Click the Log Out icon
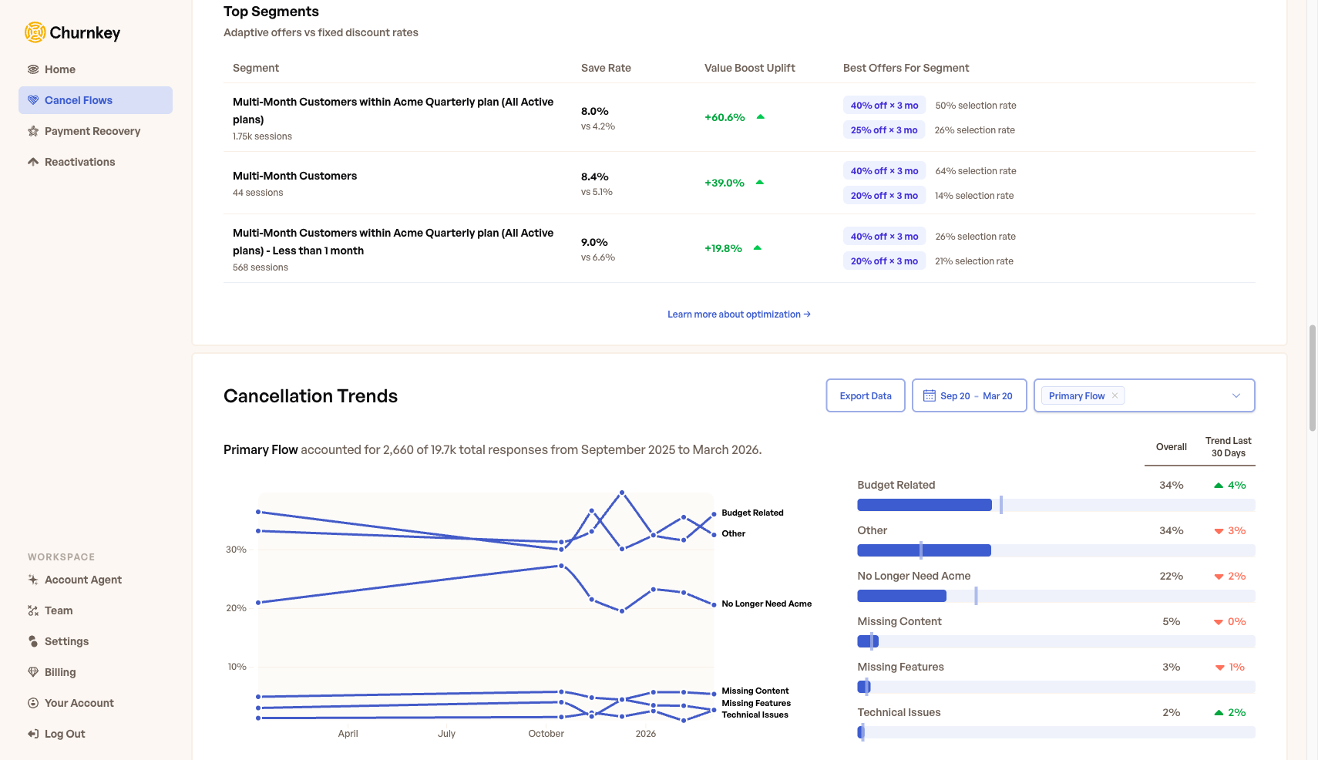The height and width of the screenshot is (760, 1318). (x=33, y=734)
